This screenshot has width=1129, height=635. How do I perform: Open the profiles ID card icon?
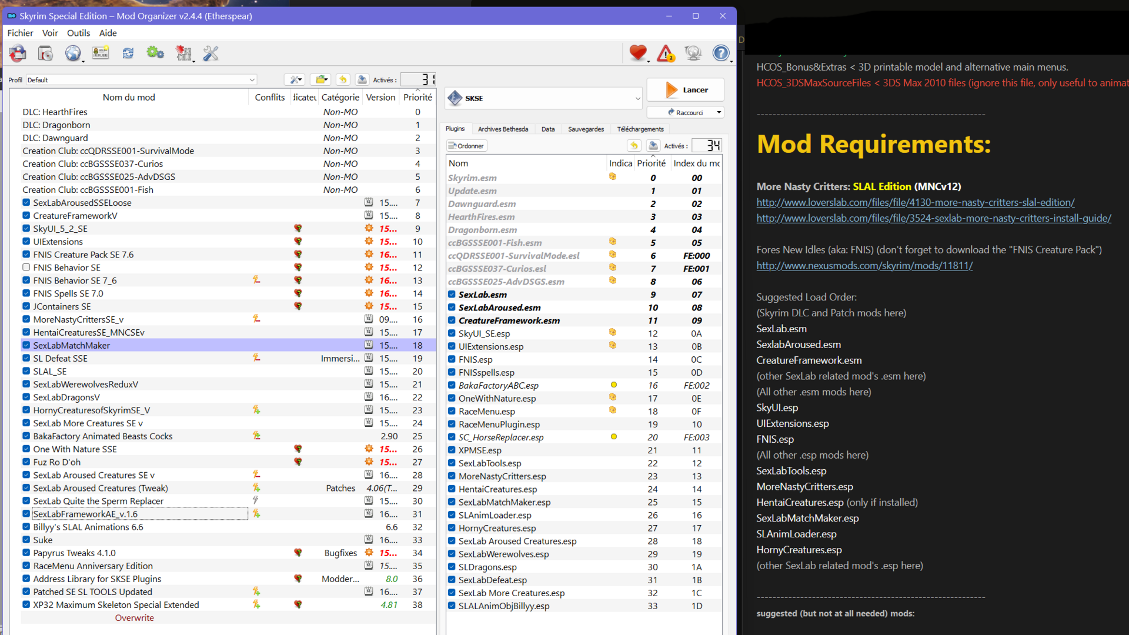tap(101, 54)
